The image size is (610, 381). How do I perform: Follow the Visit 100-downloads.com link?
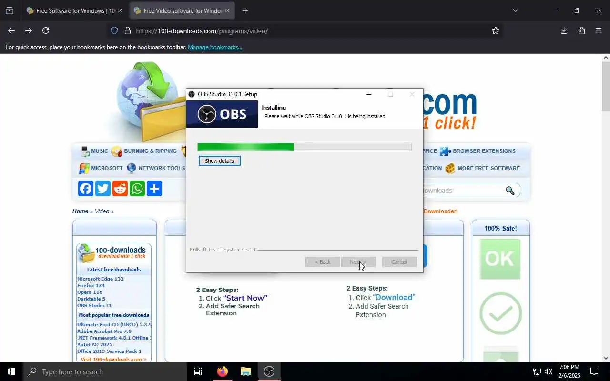tap(113, 359)
